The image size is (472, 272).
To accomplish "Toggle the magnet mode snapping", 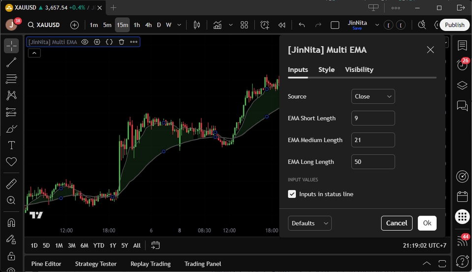I will [11, 222].
